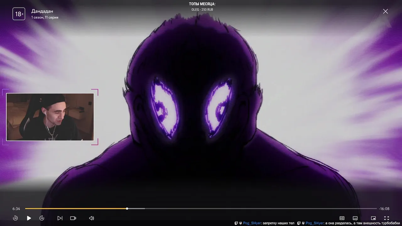Click the 6:34 elapsed time label
The height and width of the screenshot is (226, 402).
(x=16, y=209)
